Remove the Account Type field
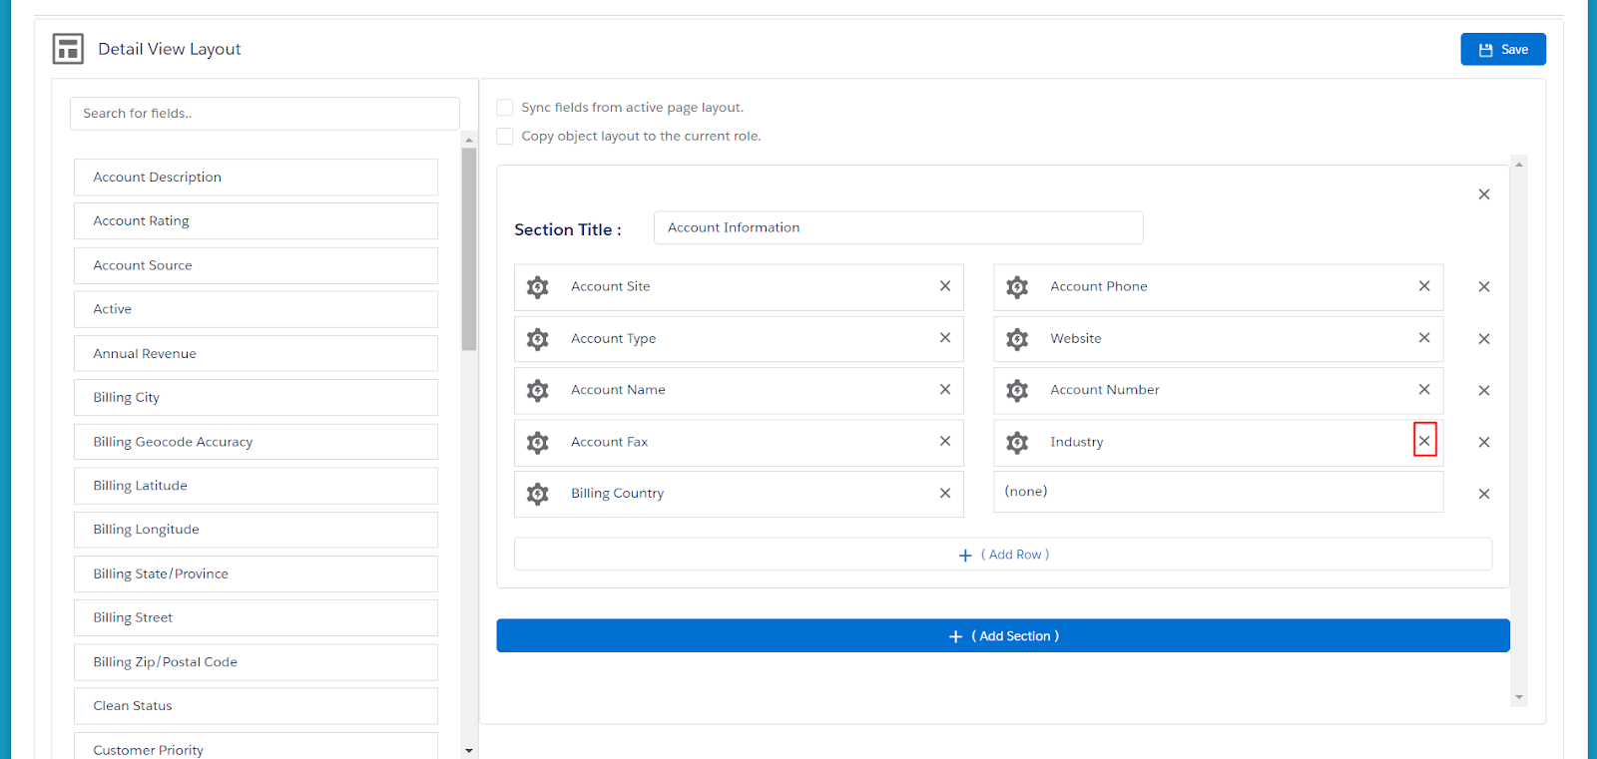Screen dimensions: 1597x759 (x=944, y=338)
